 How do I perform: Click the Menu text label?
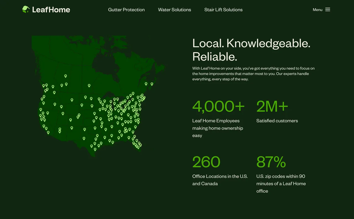(x=317, y=10)
